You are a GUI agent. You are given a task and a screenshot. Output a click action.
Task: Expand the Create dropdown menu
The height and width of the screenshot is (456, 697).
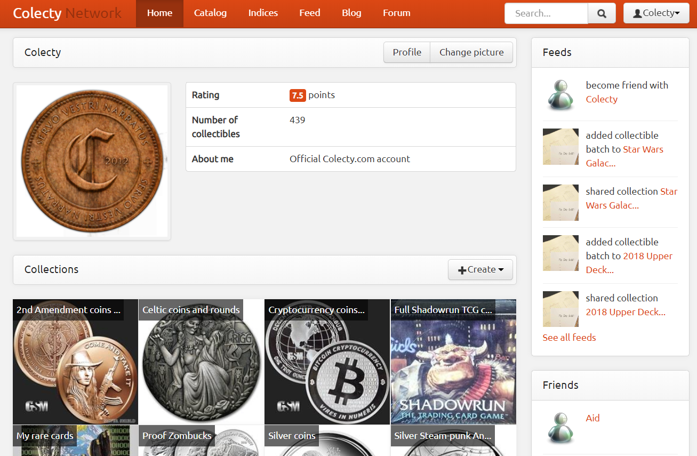coord(480,269)
